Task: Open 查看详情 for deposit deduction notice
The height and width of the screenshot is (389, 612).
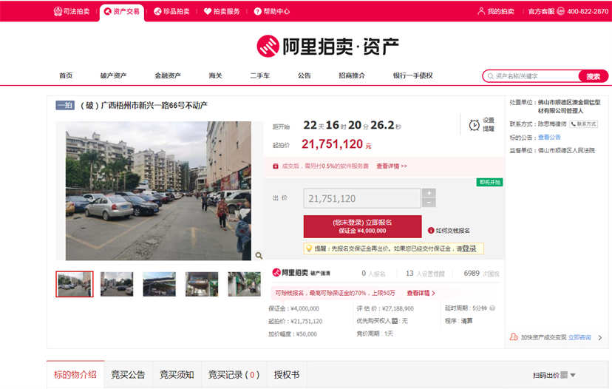Action: click(421, 293)
